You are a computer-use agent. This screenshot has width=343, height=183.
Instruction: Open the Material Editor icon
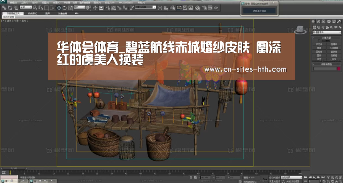pos(198,8)
